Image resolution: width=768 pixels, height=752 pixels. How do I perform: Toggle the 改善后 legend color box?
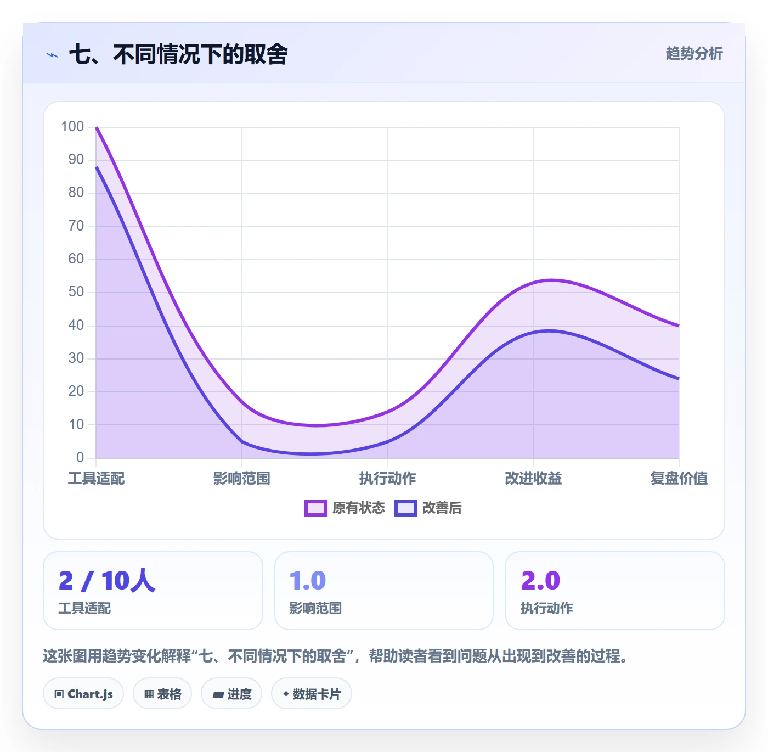406,508
